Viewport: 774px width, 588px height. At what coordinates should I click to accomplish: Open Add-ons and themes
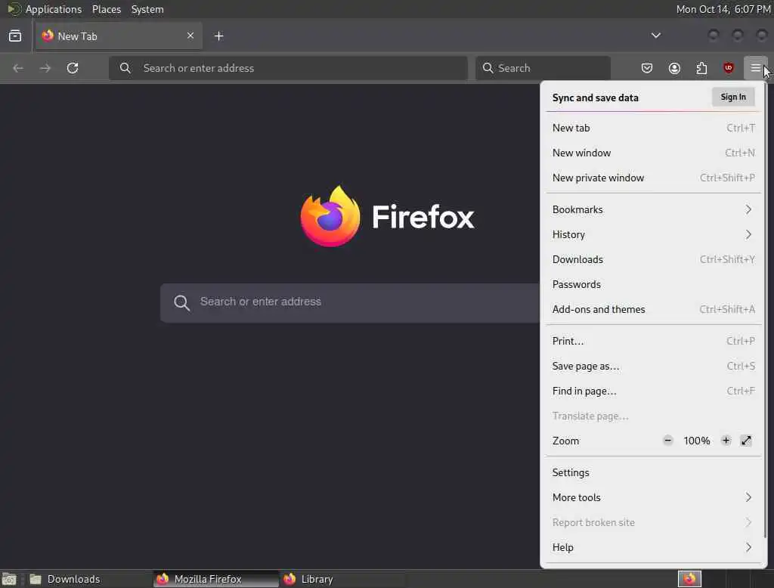click(x=654, y=309)
